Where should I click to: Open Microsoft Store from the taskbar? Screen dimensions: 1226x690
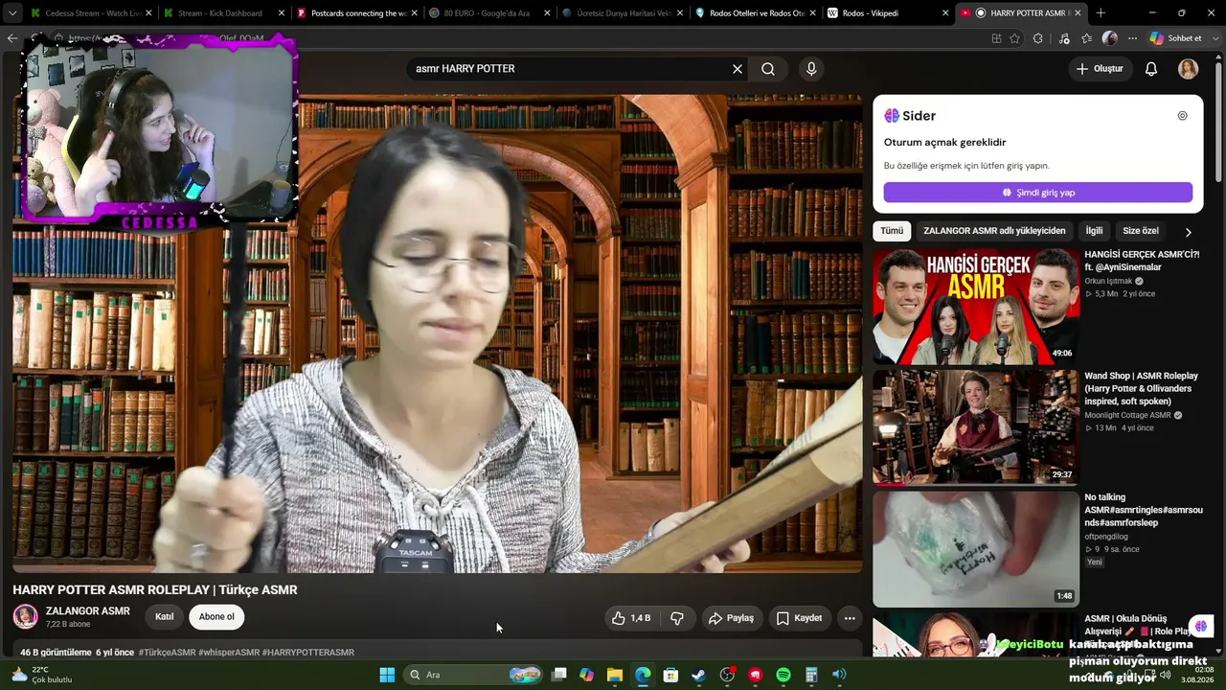[670, 675]
